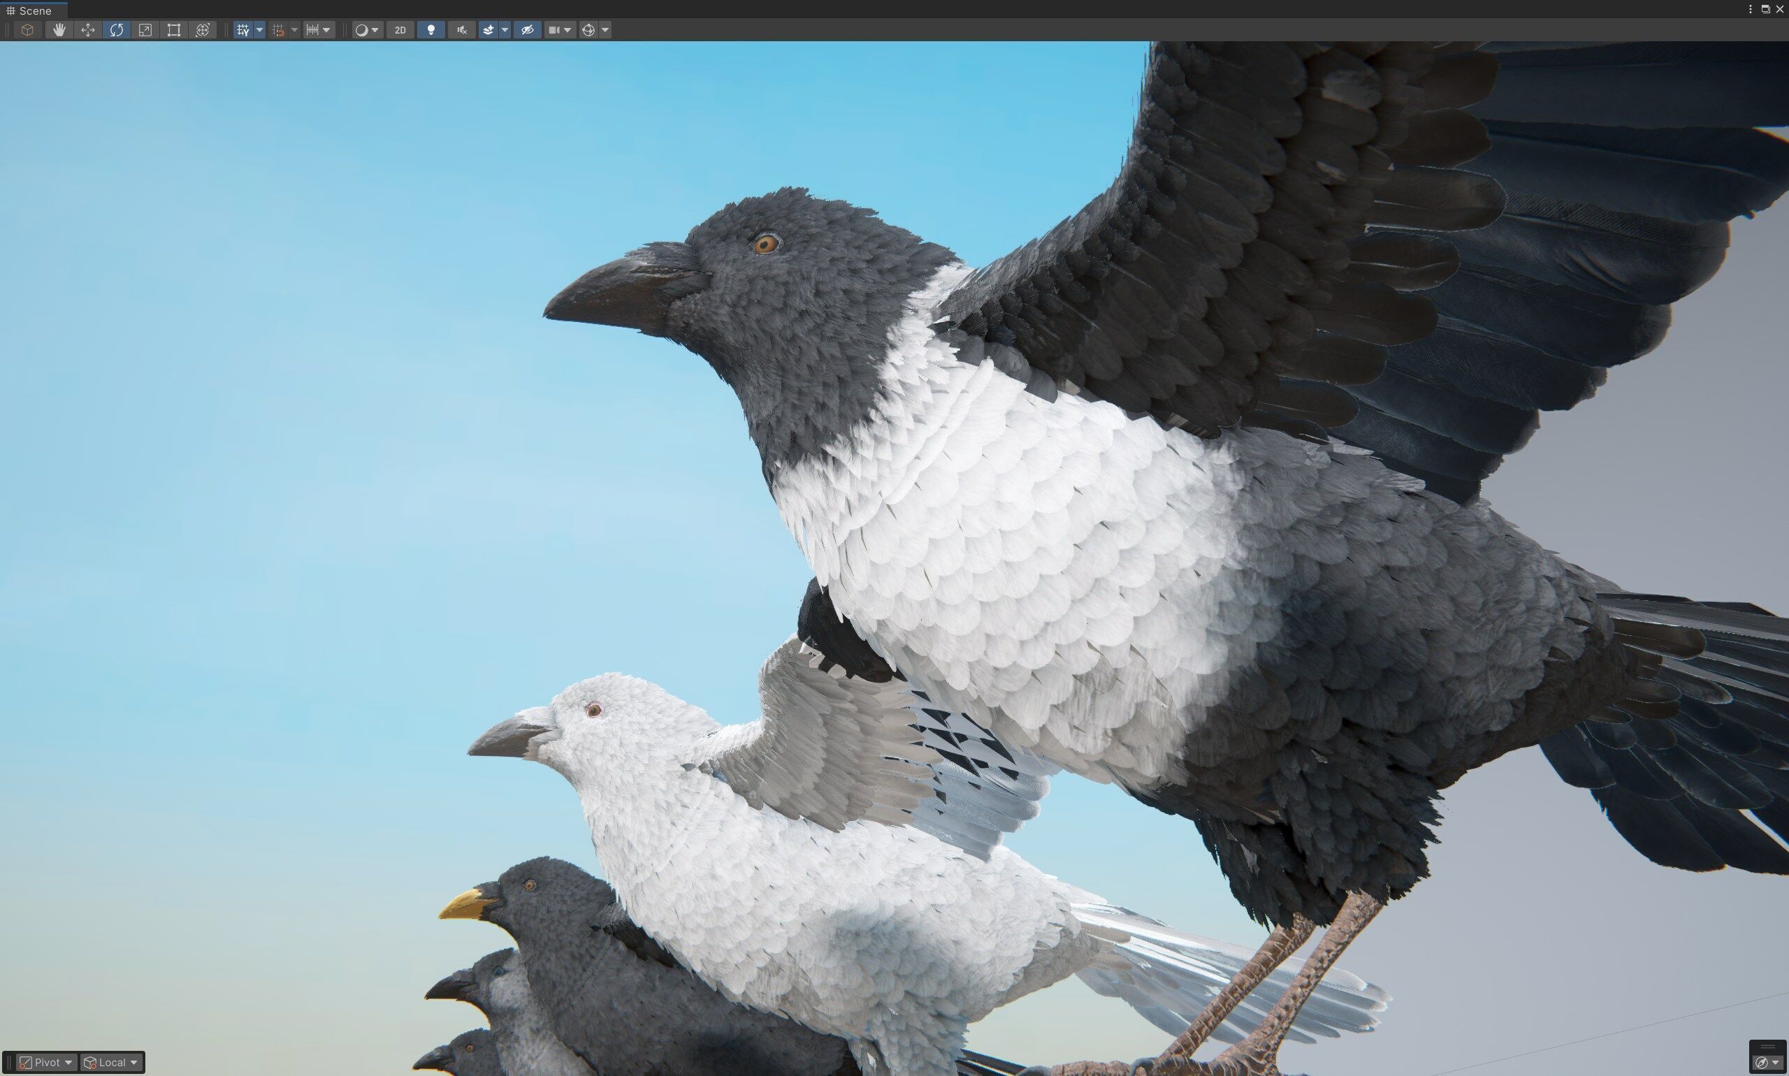This screenshot has width=1789, height=1076.
Task: Select the Hand view tool
Action: click(x=59, y=30)
